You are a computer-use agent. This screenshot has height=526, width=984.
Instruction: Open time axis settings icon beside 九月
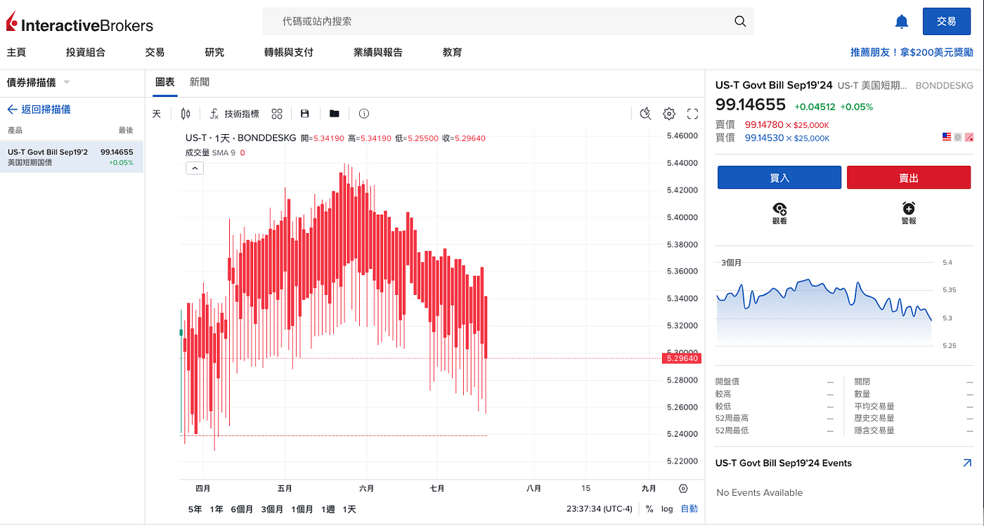(x=682, y=489)
